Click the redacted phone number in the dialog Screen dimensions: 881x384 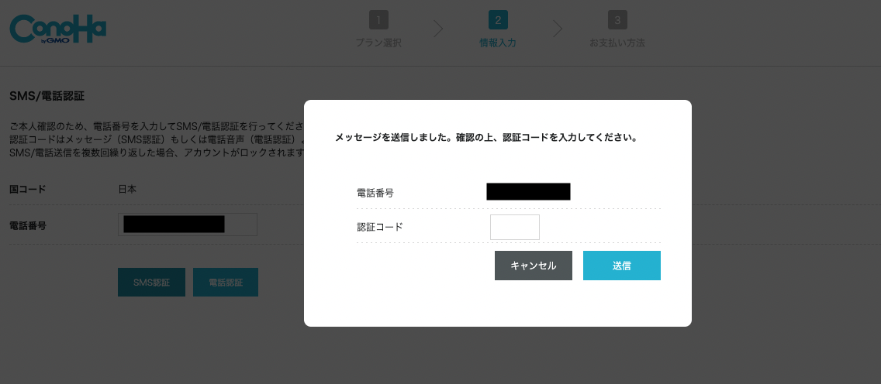click(528, 192)
